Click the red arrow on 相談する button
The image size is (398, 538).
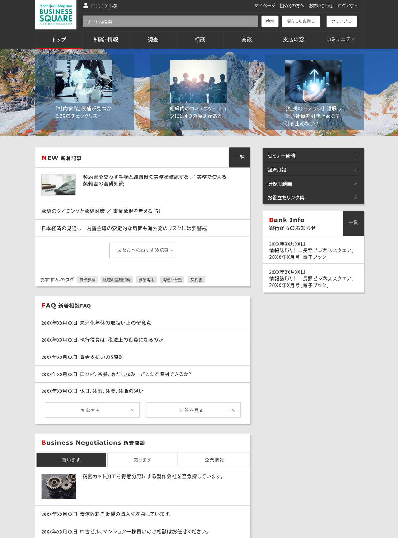[x=130, y=411]
